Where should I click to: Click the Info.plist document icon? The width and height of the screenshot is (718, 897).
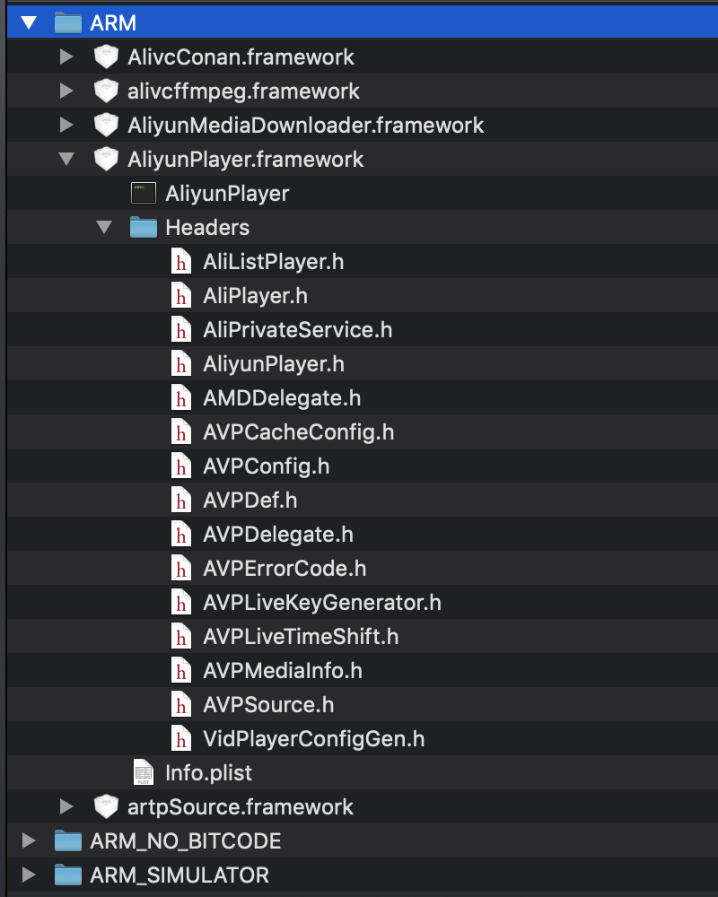[x=143, y=772]
